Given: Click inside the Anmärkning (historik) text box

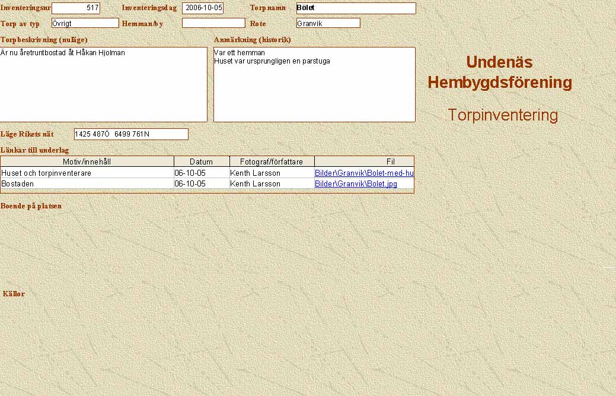Looking at the screenshot, I should (x=314, y=84).
